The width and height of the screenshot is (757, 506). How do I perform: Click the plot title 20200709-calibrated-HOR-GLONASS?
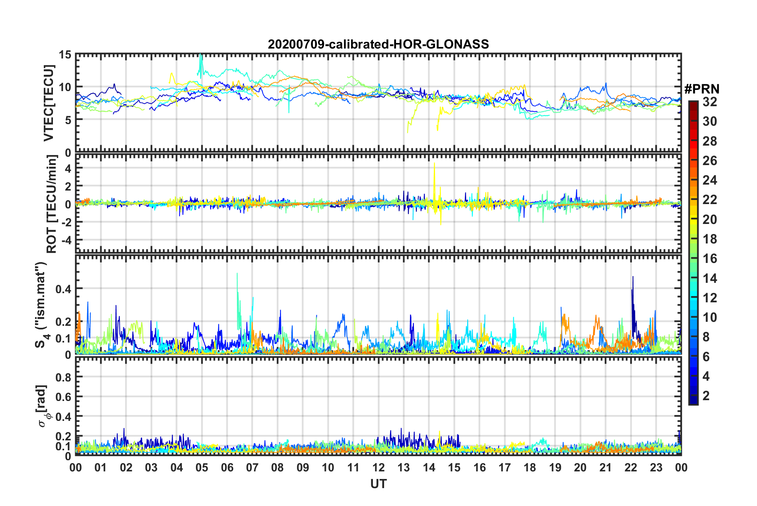pyautogui.click(x=378, y=44)
